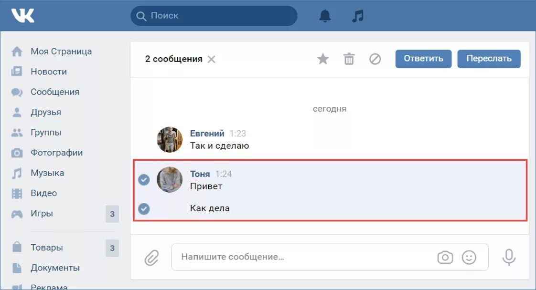This screenshot has height=290, width=536.
Task: Open the notifications bell
Action: (x=325, y=16)
